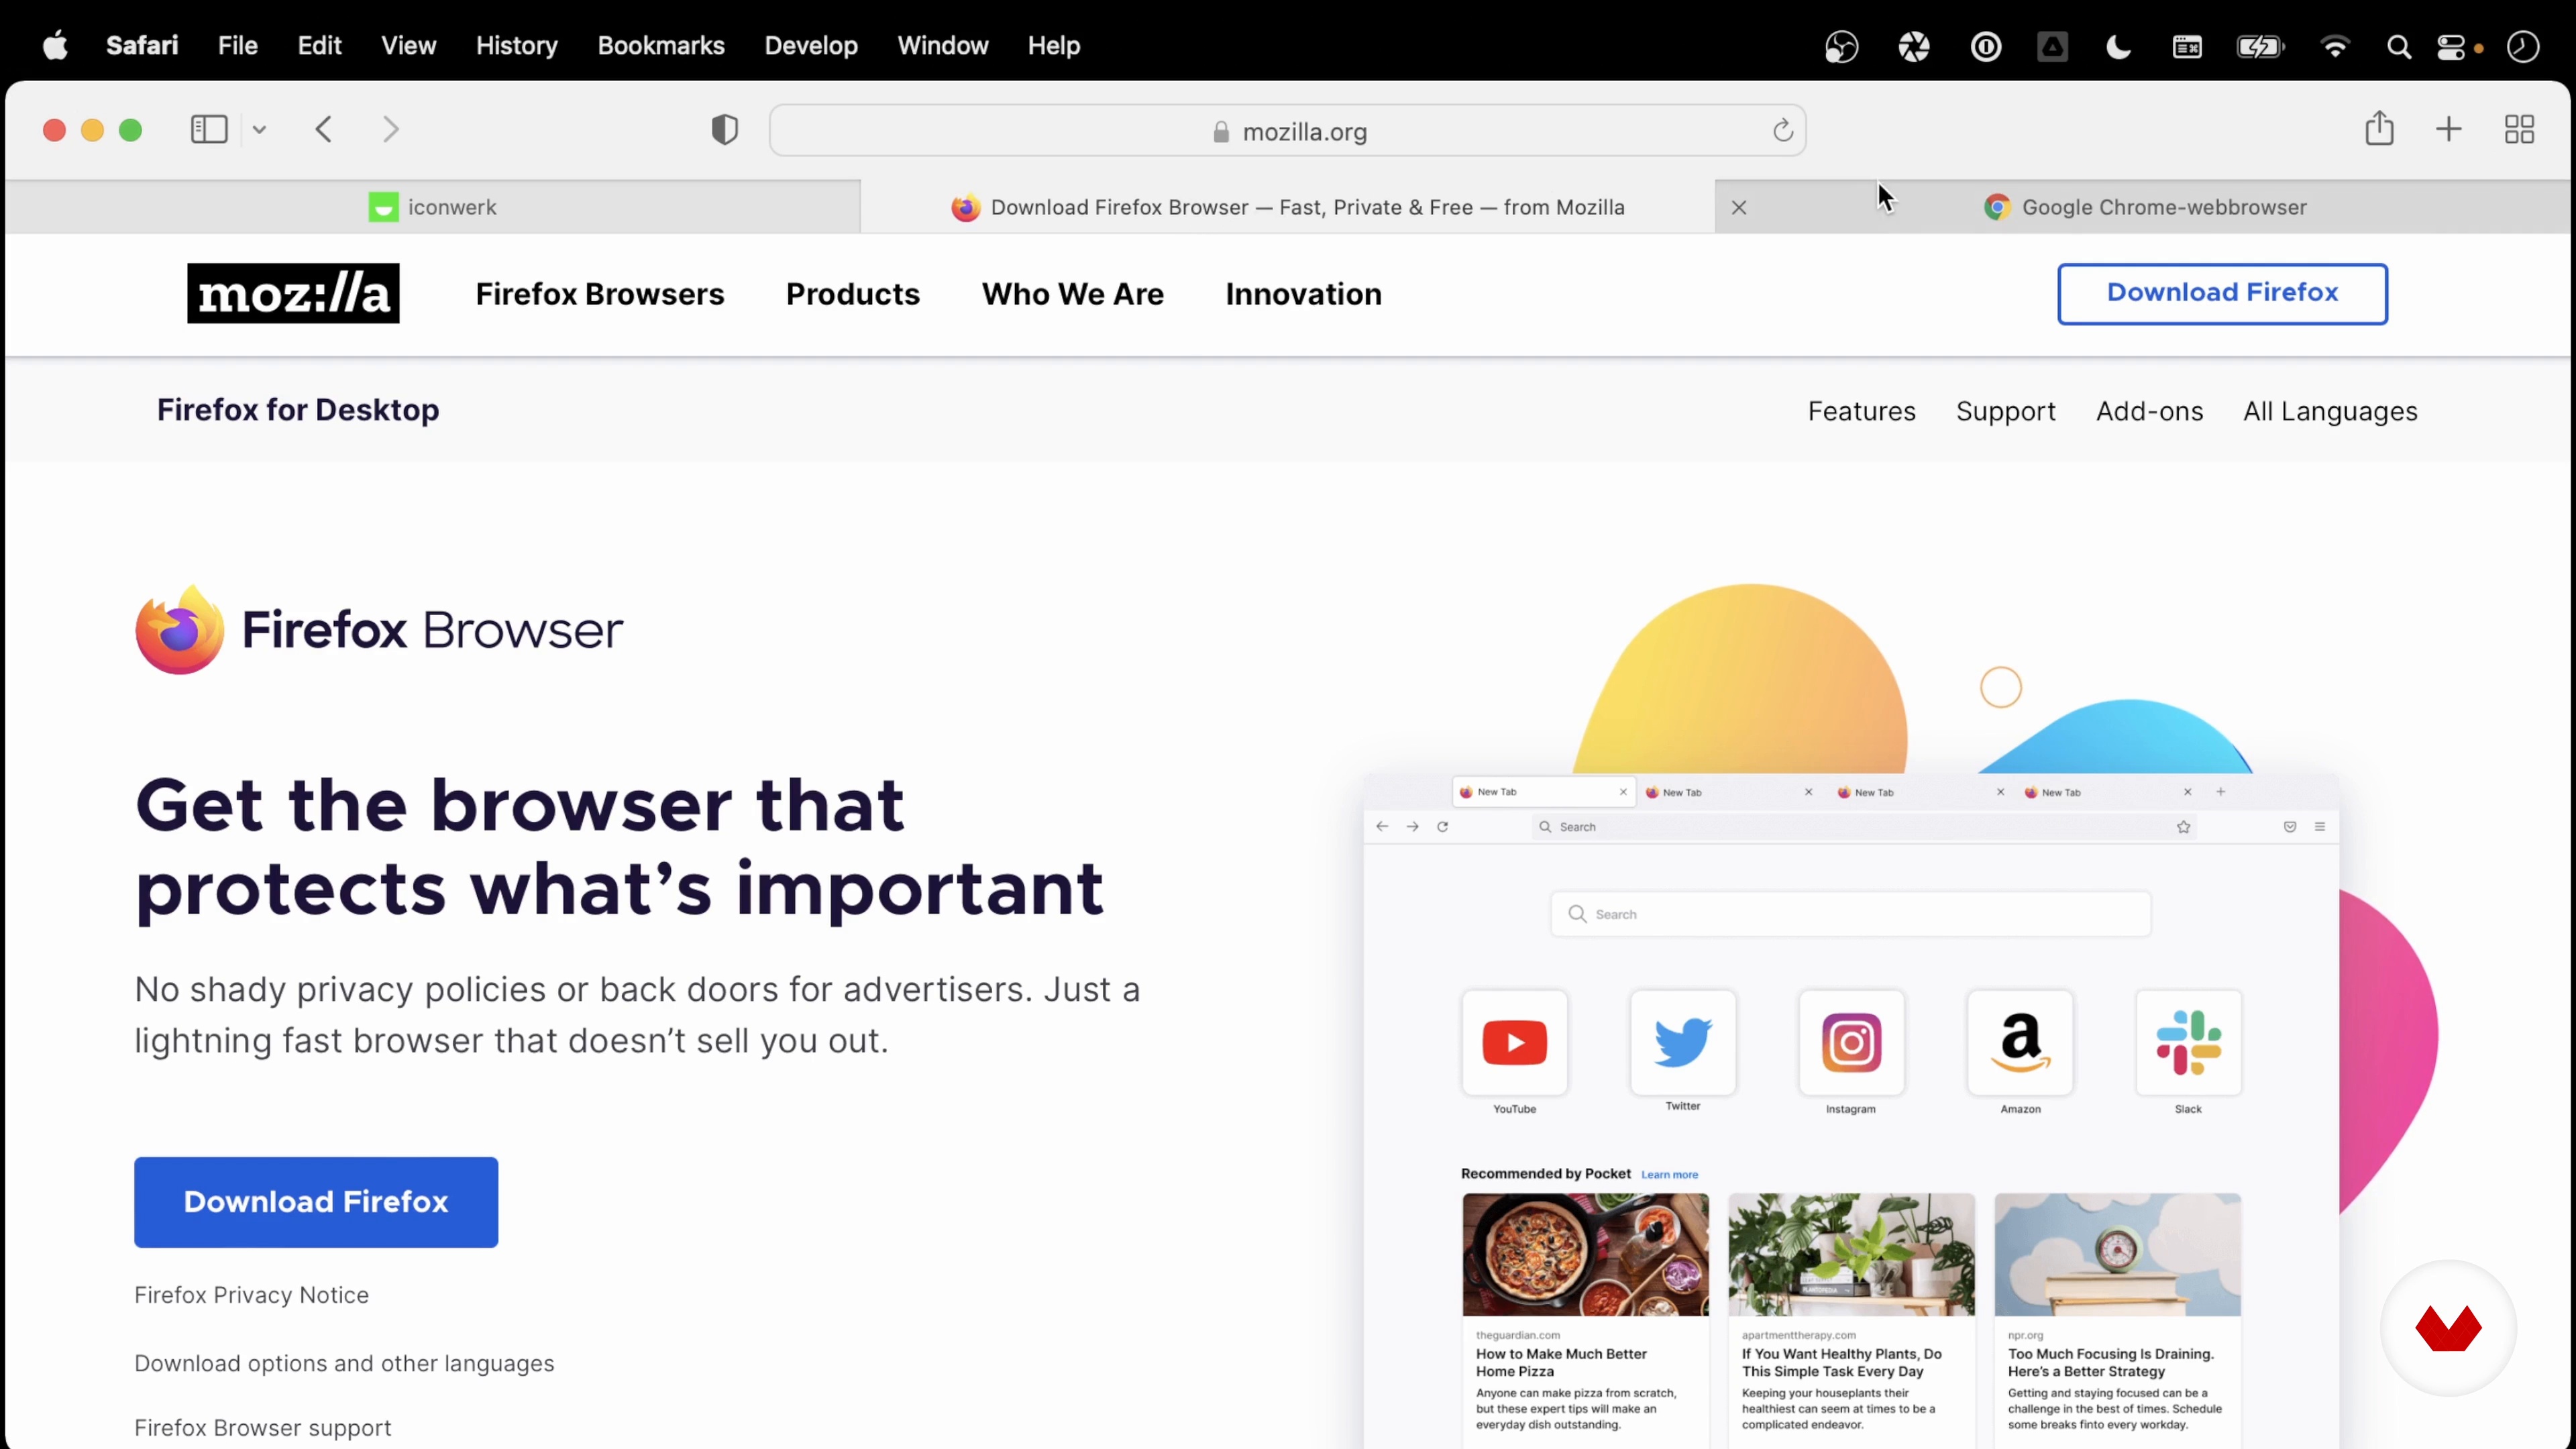
Task: Click the Instagram shortcut tile
Action: coord(1851,1042)
